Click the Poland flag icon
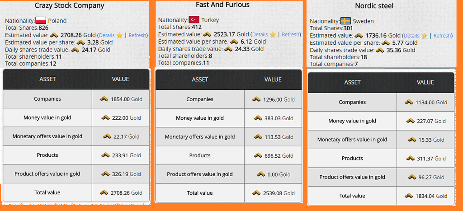The image size is (463, 211). (41, 20)
